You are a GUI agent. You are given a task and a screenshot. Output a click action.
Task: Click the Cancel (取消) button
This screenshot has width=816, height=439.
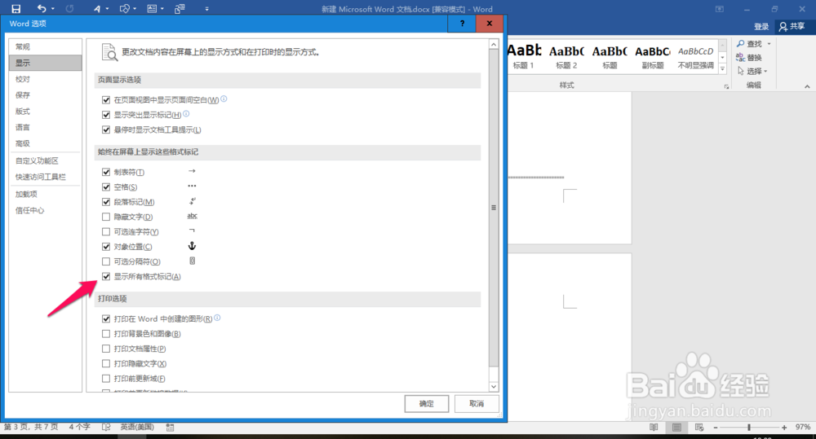click(x=477, y=404)
